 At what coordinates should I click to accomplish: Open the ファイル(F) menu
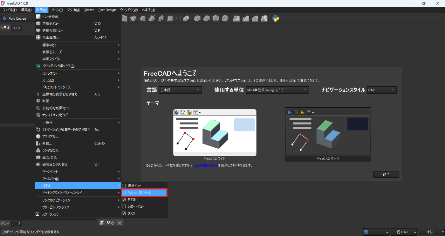pyautogui.click(x=10, y=10)
